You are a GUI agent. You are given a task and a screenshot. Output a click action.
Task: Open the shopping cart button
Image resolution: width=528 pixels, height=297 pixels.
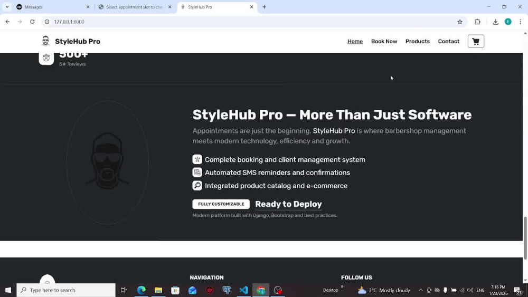(x=476, y=41)
